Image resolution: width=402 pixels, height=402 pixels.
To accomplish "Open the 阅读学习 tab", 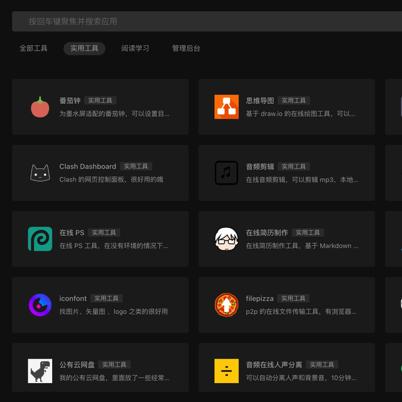I will pyautogui.click(x=135, y=48).
